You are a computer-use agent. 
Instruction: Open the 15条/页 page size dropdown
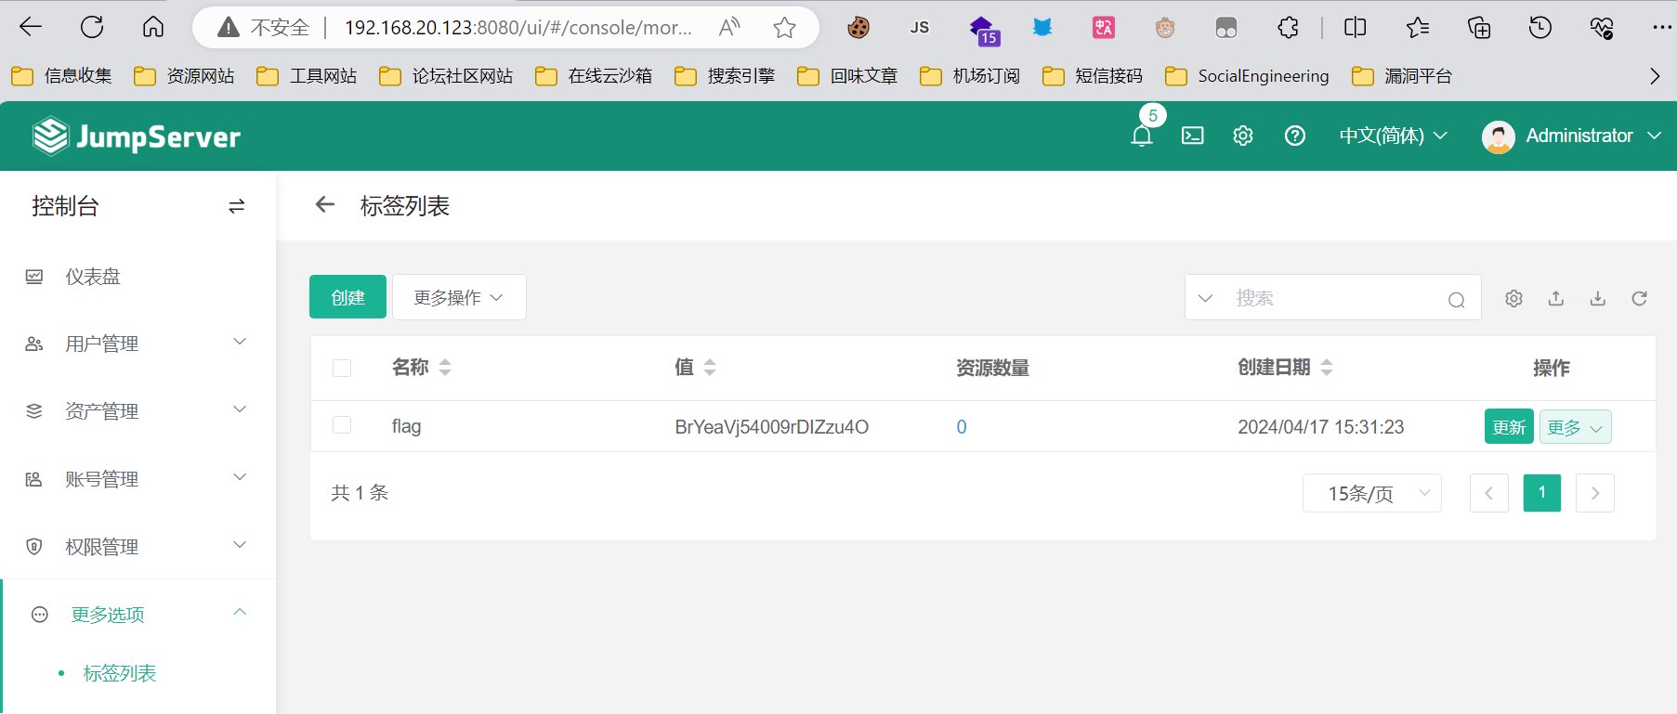[x=1372, y=493]
